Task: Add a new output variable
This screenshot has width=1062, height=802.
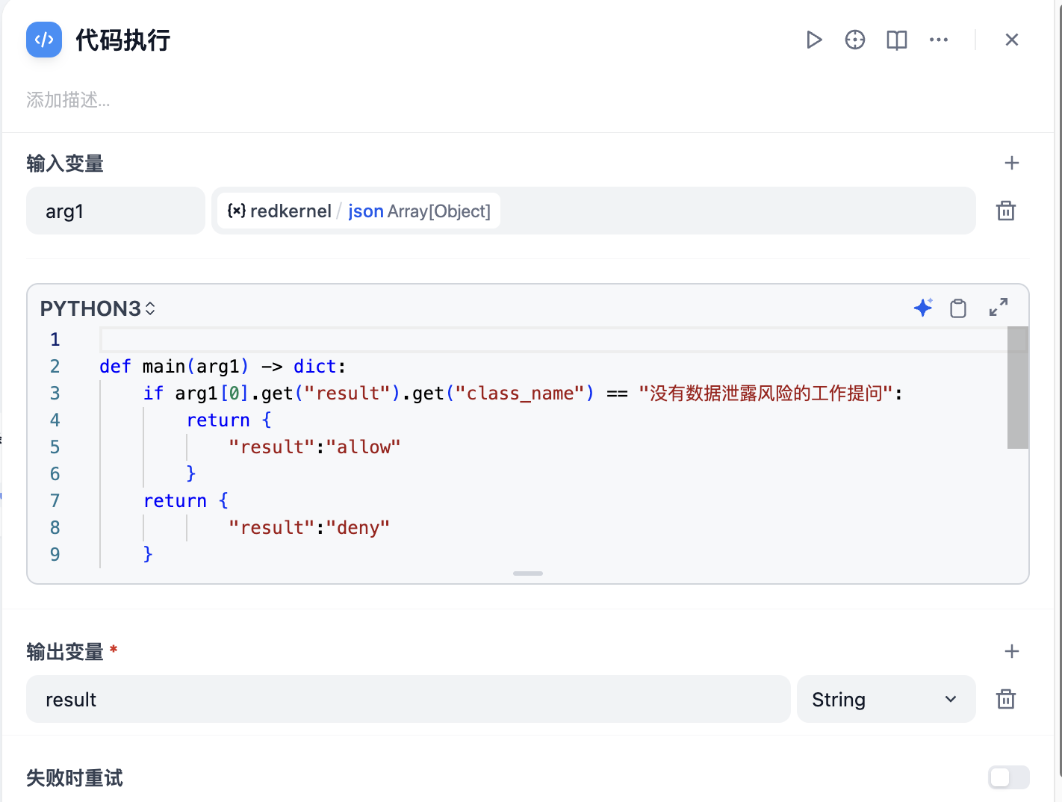Action: [1012, 651]
